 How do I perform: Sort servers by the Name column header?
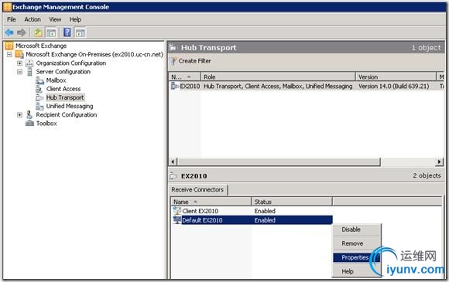point(185,76)
